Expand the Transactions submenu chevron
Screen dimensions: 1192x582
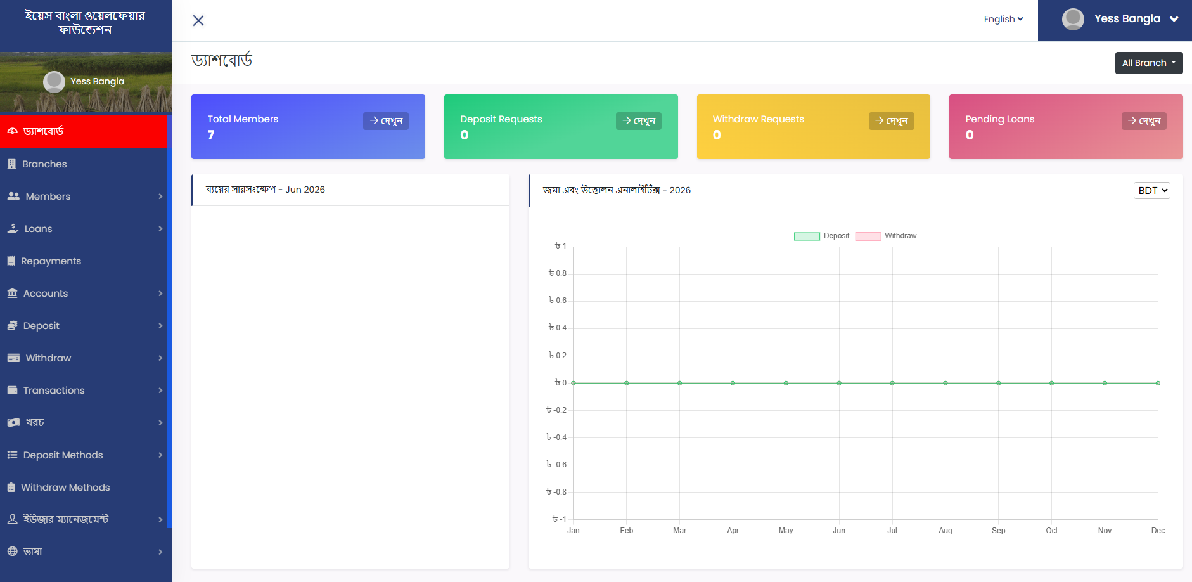tap(160, 391)
